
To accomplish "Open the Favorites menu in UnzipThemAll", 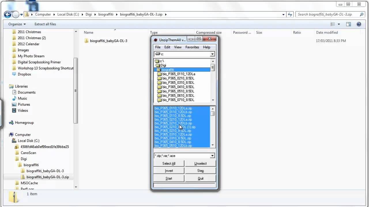I will pyautogui.click(x=192, y=47).
